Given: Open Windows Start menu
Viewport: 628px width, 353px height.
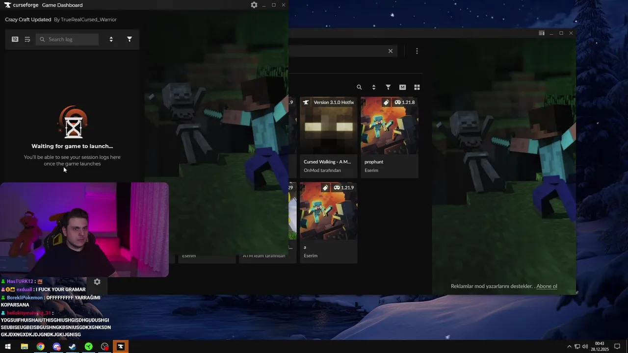Looking at the screenshot, I should coord(8,347).
